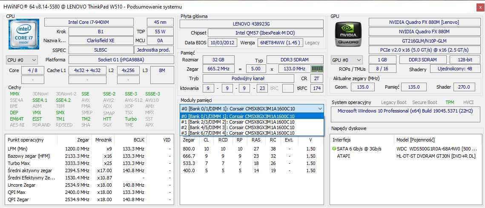
Task: Click the 800.0 memory timing row
Action: (x=252, y=149)
